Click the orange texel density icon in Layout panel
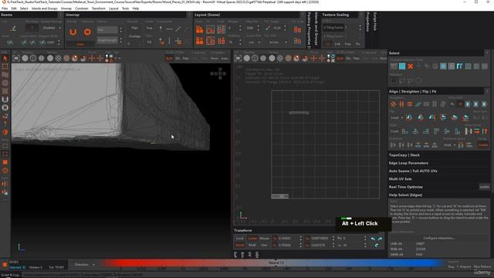Image resolution: width=494 pixels, height=278 pixels. tap(297, 29)
